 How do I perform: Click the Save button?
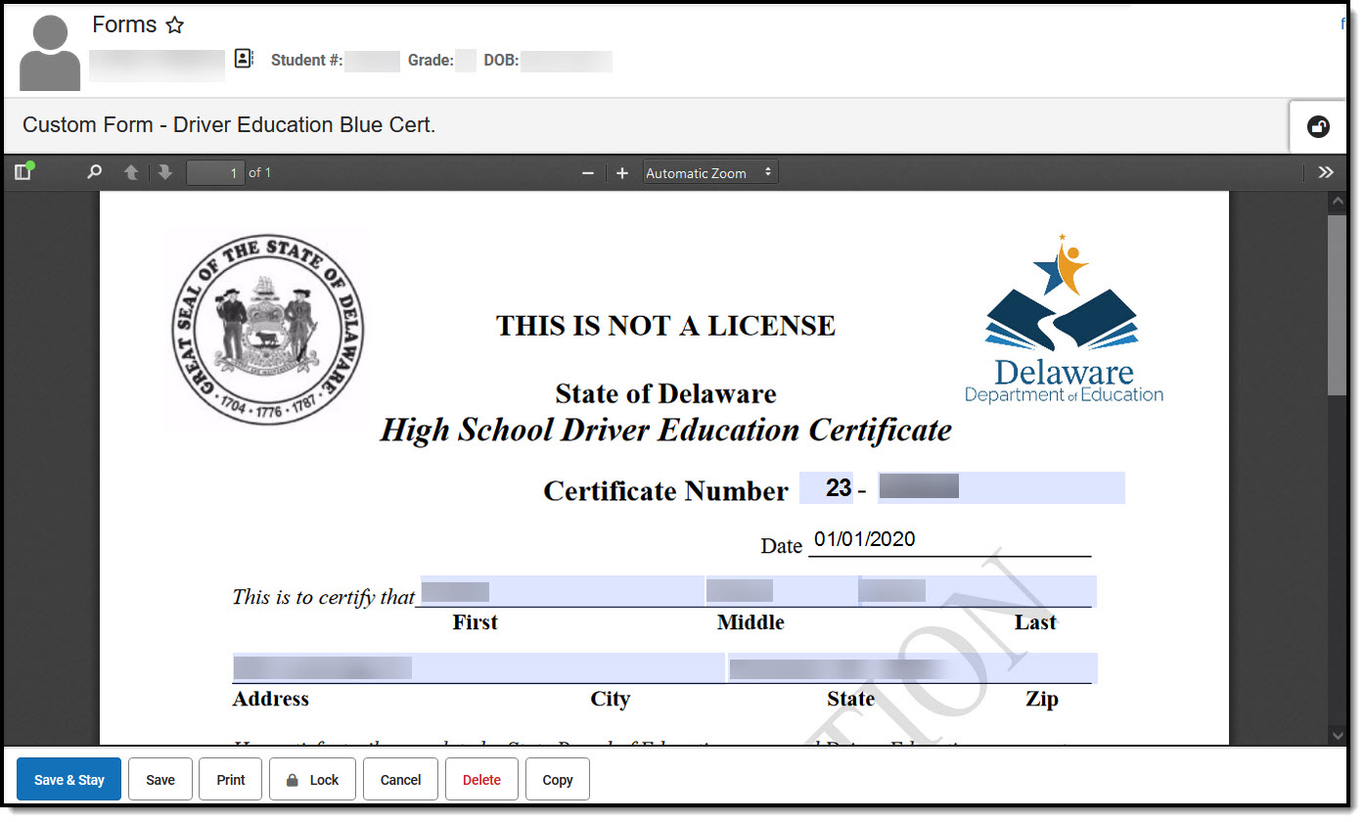click(x=160, y=780)
